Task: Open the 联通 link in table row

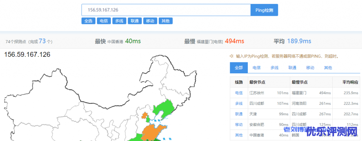Action: point(239,114)
